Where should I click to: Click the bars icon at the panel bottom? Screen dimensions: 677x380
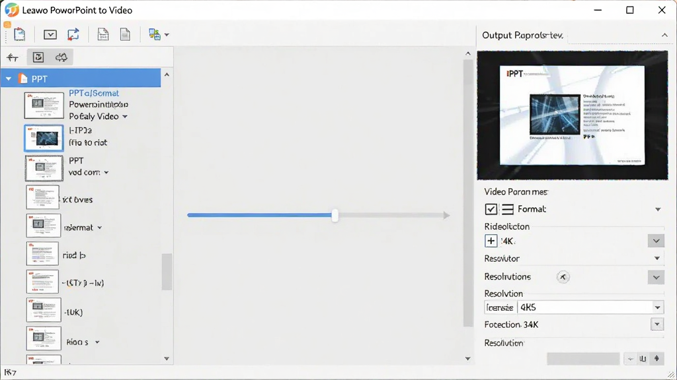643,358
